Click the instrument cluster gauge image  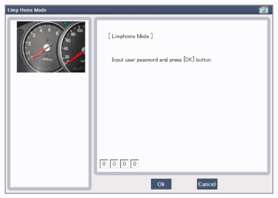(x=51, y=47)
